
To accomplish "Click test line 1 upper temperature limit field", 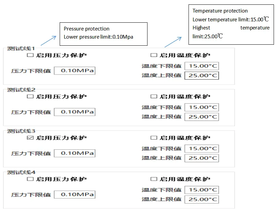I will pyautogui.click(x=201, y=76).
